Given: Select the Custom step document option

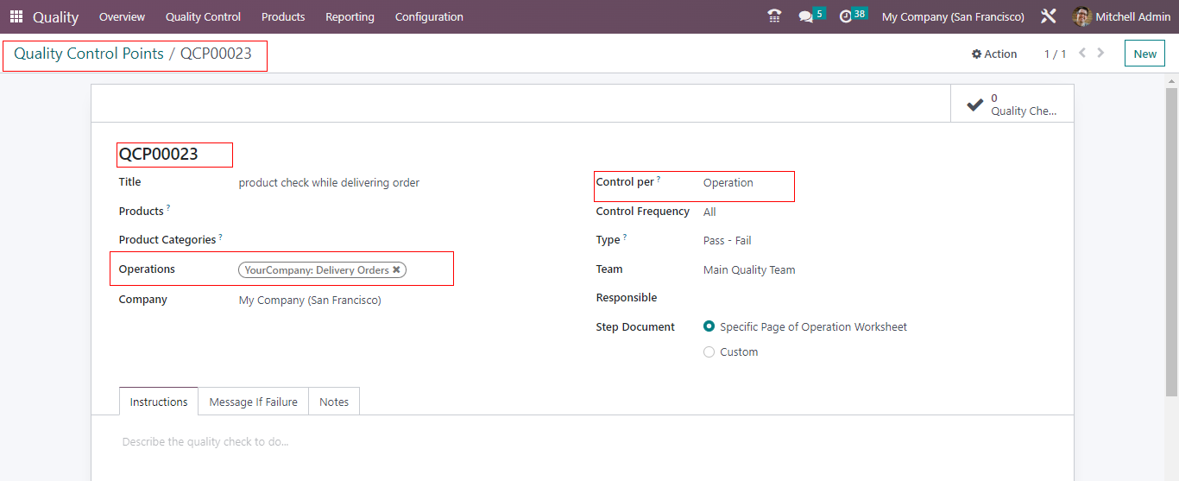Looking at the screenshot, I should coord(709,351).
